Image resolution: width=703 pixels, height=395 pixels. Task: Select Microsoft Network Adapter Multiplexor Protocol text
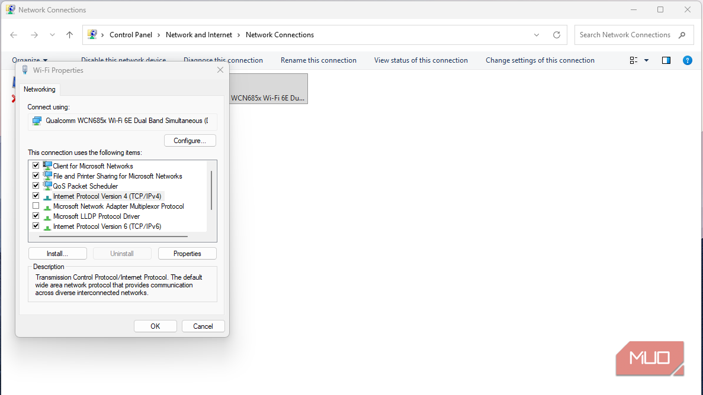pos(118,206)
